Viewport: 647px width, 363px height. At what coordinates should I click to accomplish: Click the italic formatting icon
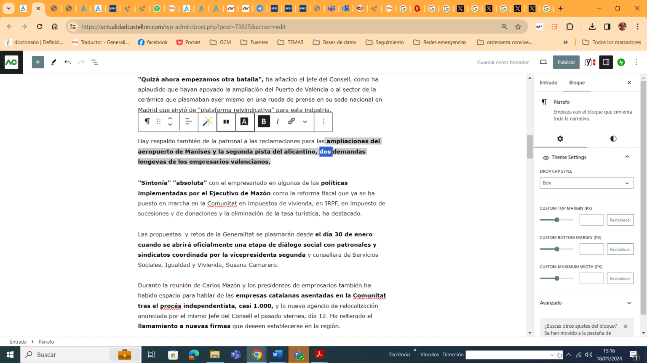tap(278, 121)
